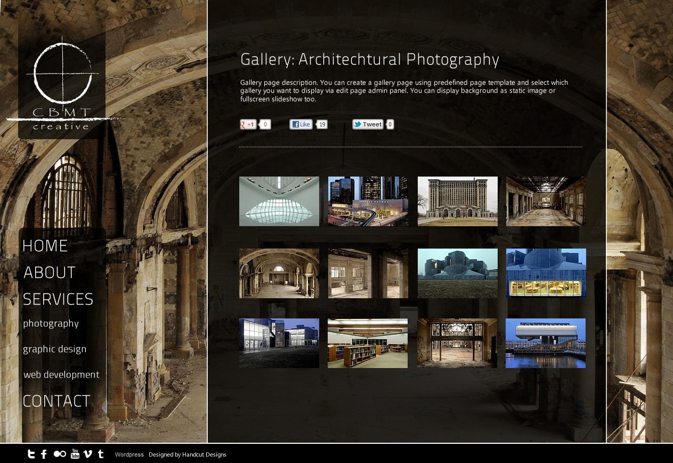The image size is (673, 463).
Task: Open the concrete building at dusk thumbnail
Action: point(458,273)
